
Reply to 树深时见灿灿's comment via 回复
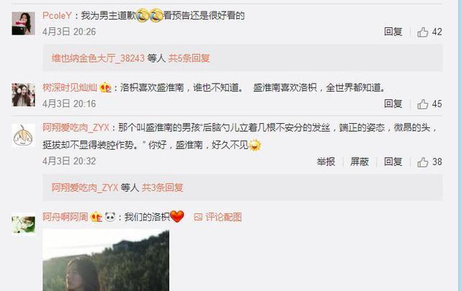tap(393, 104)
